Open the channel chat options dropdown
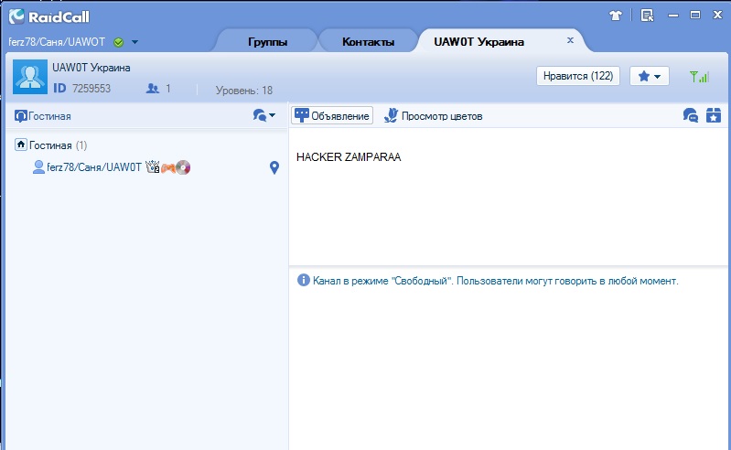This screenshot has width=731, height=450. (263, 115)
